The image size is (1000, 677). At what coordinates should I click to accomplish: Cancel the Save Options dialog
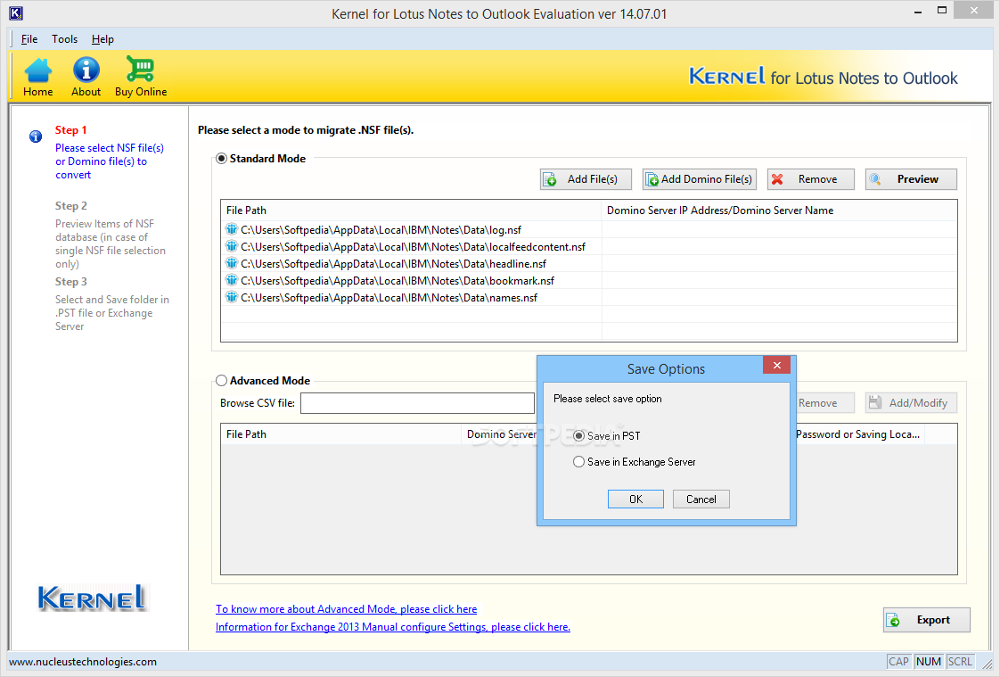click(x=701, y=499)
